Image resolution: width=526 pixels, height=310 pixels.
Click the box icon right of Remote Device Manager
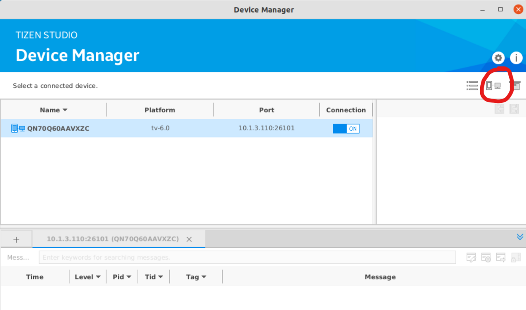point(515,86)
